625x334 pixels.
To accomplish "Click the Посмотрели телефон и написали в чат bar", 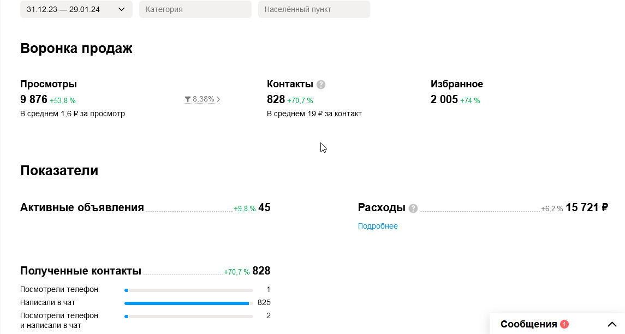I will coord(188,316).
